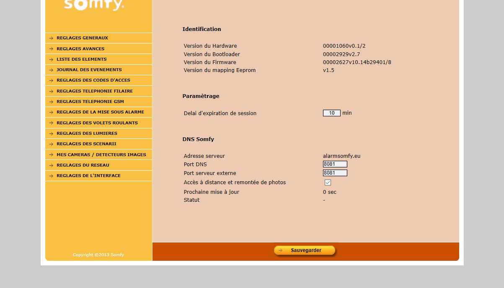
Task: Click the Version du mapping Eeprom label
Action: pos(220,70)
